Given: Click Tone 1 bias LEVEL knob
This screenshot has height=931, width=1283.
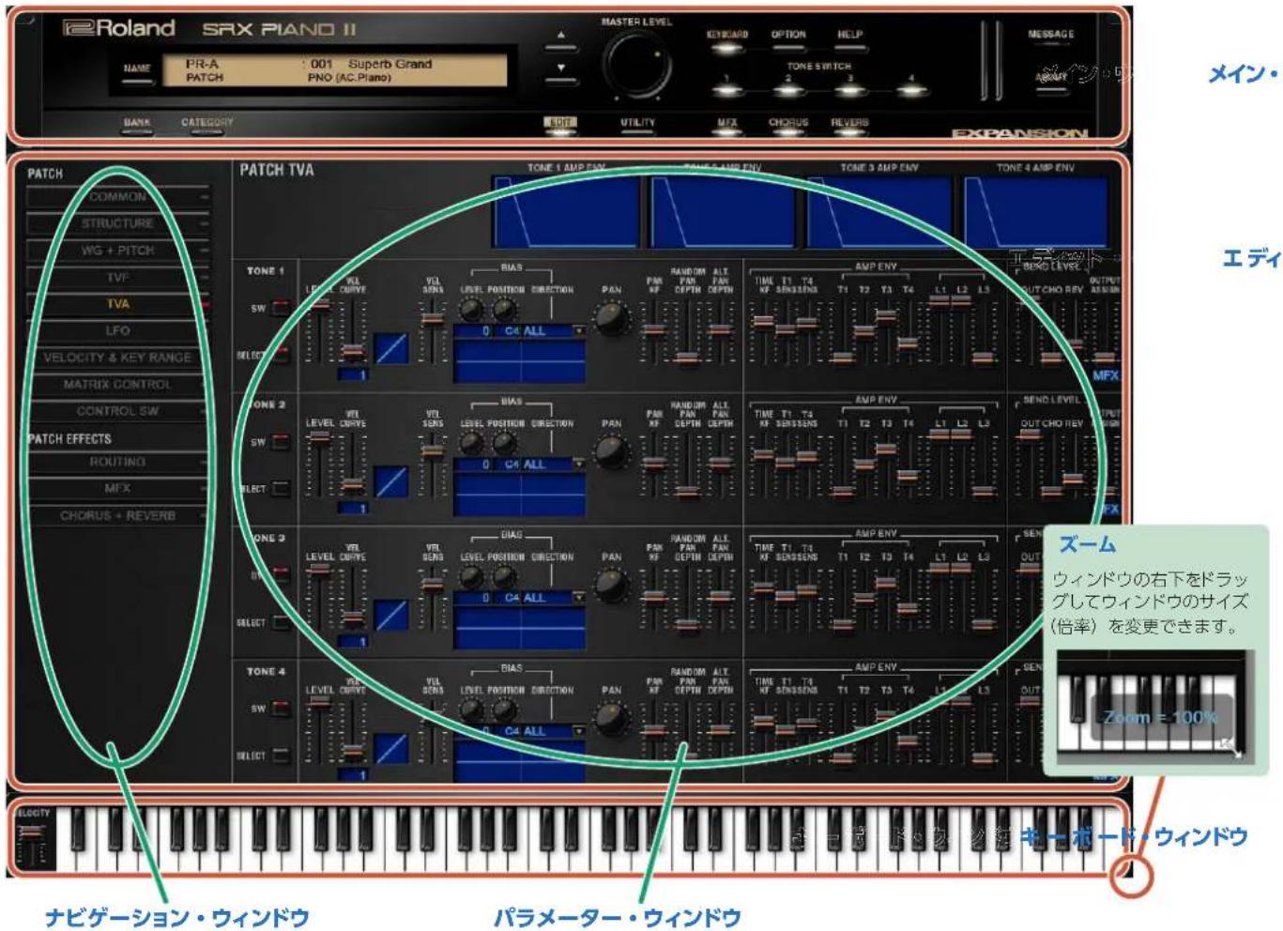Looking at the screenshot, I should 471,309.
